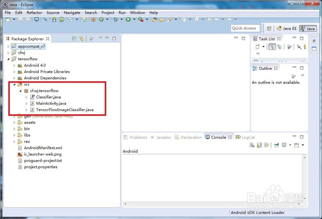Click New Task icon in Task List

(258, 47)
